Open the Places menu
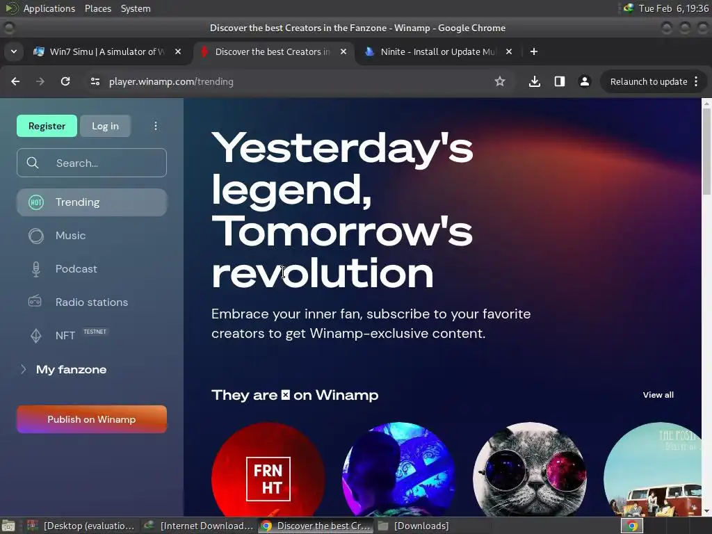 click(97, 8)
